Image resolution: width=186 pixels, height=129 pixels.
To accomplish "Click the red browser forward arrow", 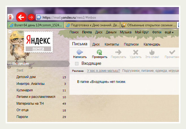I will [x=31, y=17].
